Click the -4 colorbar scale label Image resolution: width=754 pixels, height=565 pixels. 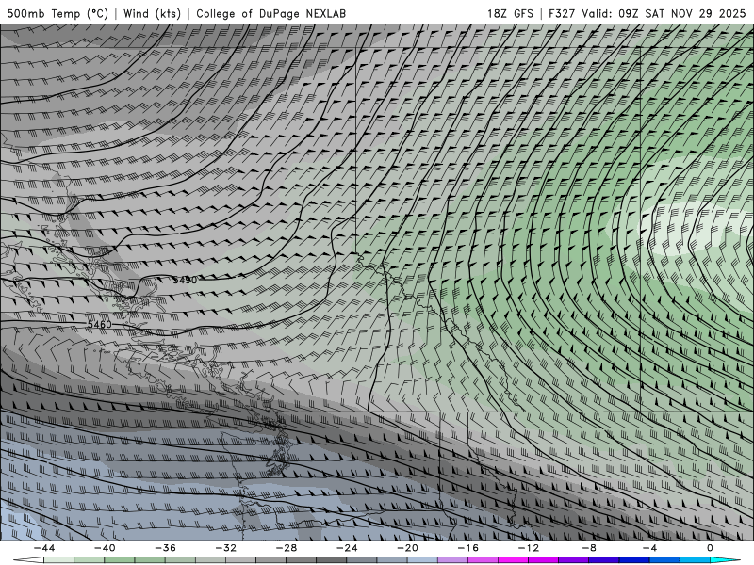pos(650,548)
